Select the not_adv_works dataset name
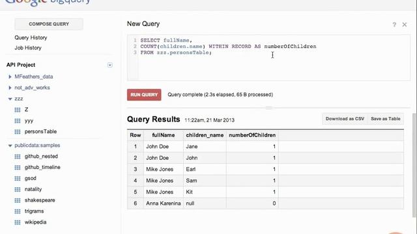The image size is (417, 234). [32, 88]
